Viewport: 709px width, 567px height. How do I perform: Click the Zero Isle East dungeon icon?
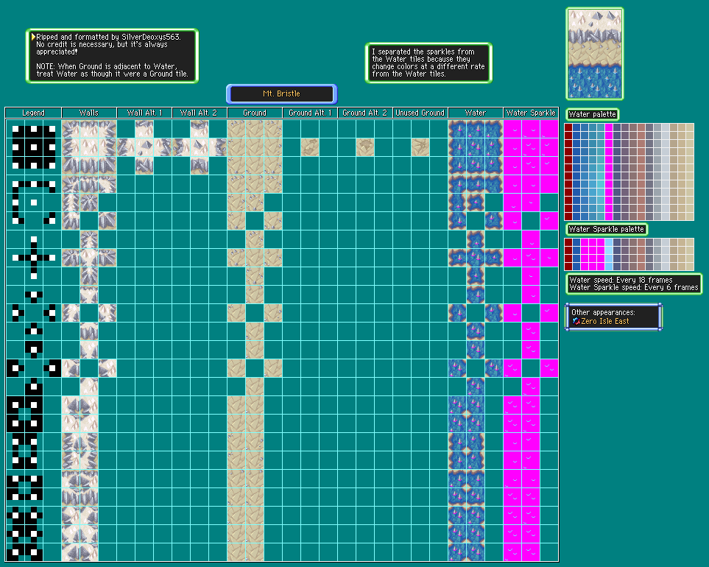pyautogui.click(x=576, y=322)
